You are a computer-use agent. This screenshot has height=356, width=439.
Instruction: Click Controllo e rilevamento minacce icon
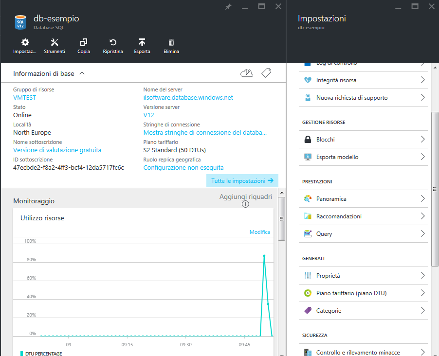coord(308,353)
